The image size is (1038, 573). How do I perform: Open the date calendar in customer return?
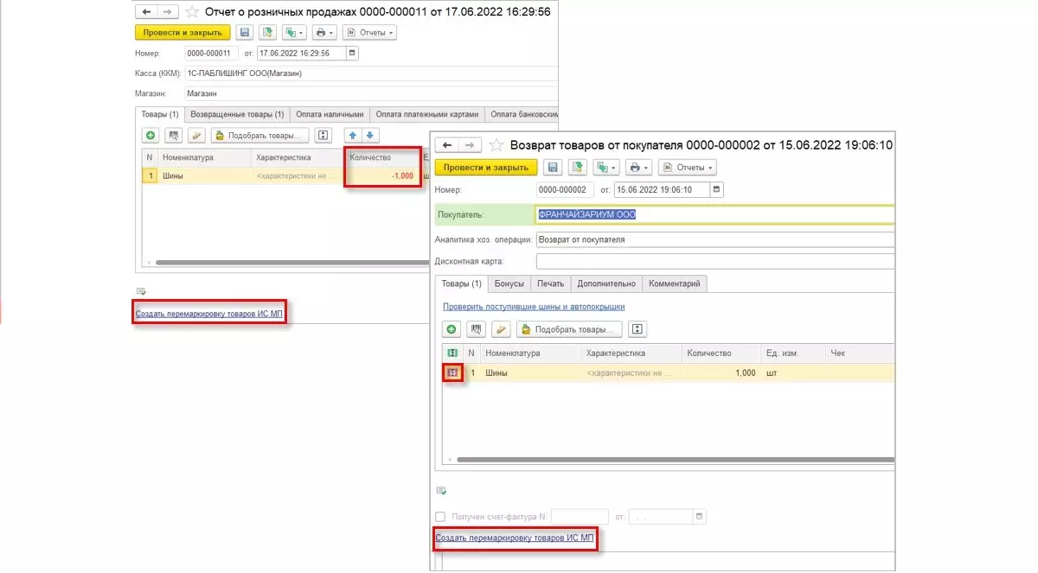point(717,189)
